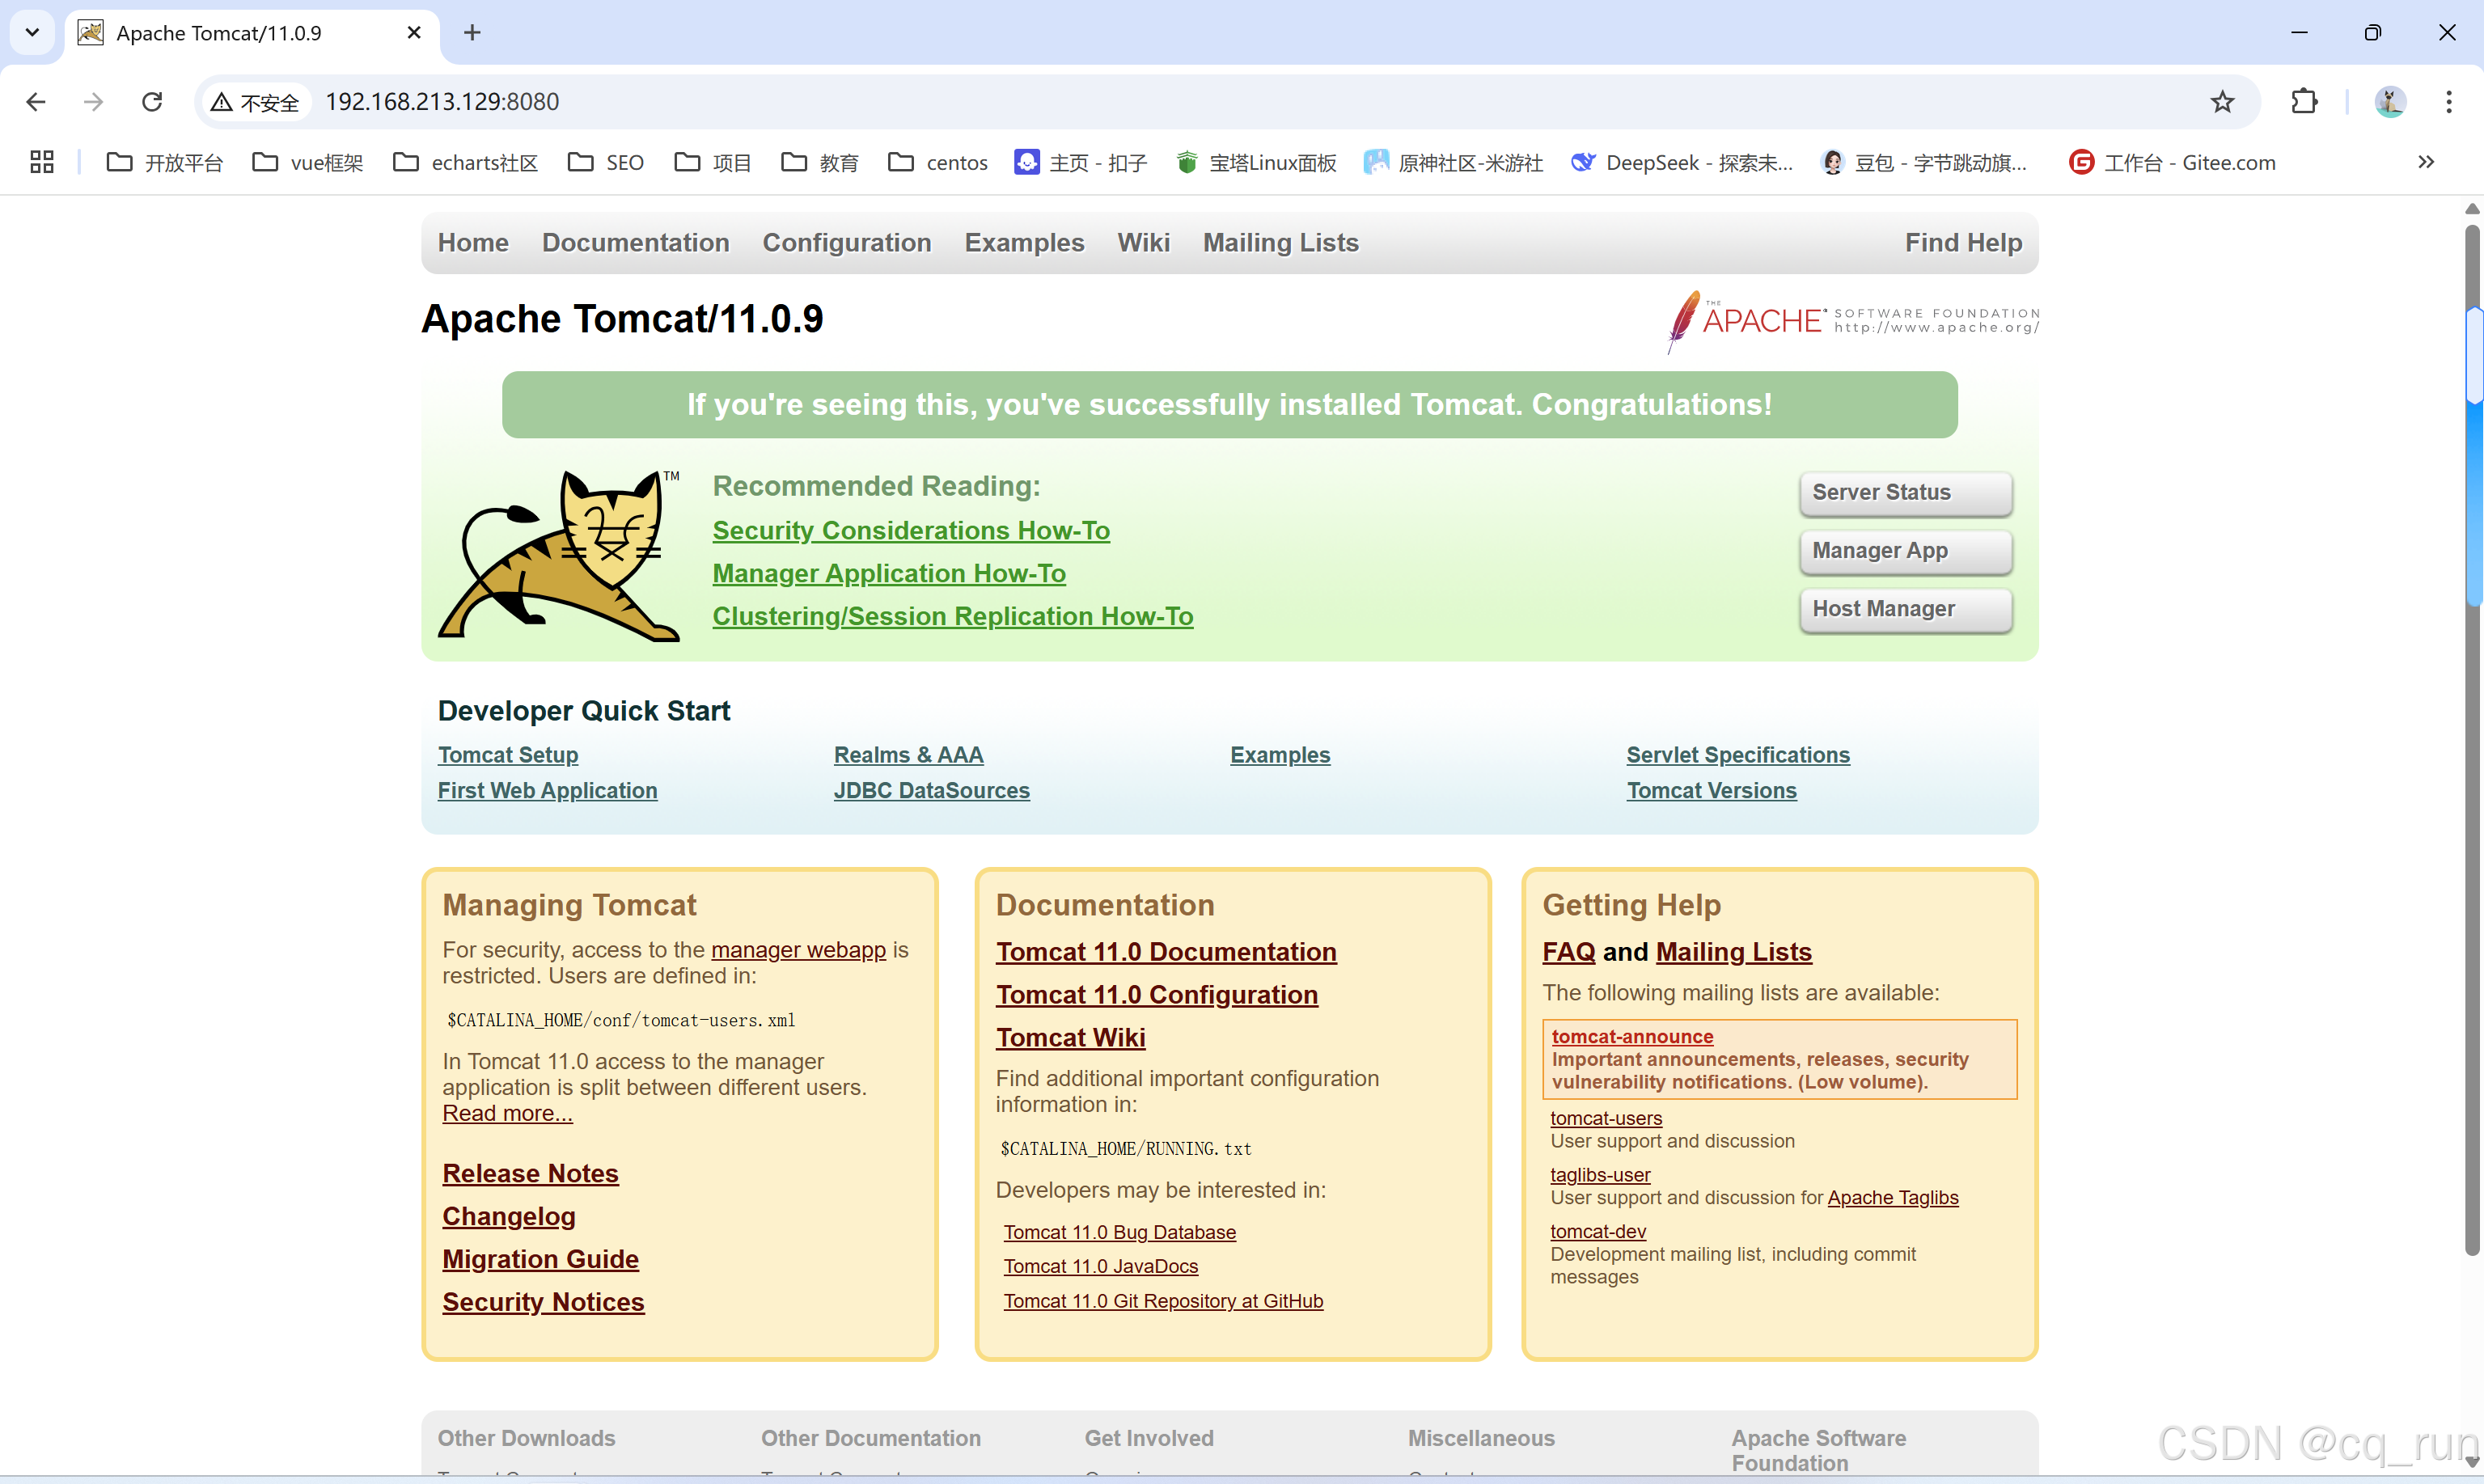Open Tomcat 11.0 Git Repository at GitHub
This screenshot has width=2484, height=1484.
point(1163,1301)
